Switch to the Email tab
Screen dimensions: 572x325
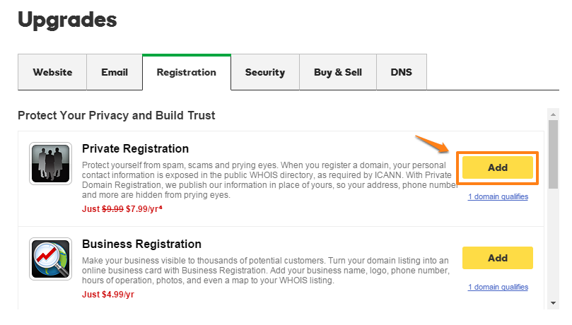[x=115, y=72]
